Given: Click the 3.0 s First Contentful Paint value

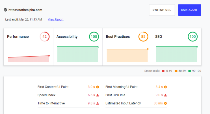Looking at the screenshot, I should [x=91, y=87].
